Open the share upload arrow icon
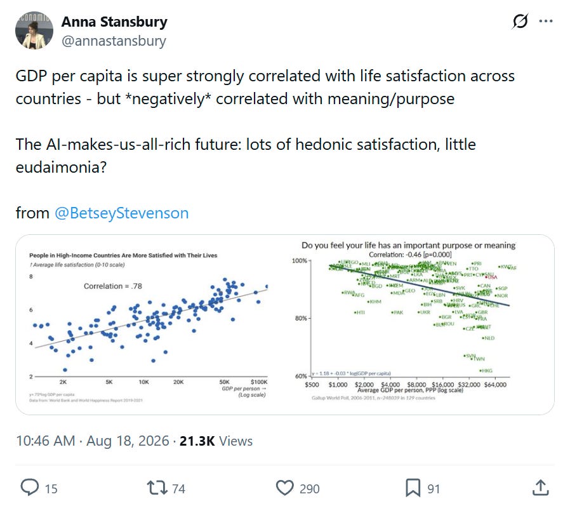The height and width of the screenshot is (506, 570). pyautogui.click(x=541, y=488)
